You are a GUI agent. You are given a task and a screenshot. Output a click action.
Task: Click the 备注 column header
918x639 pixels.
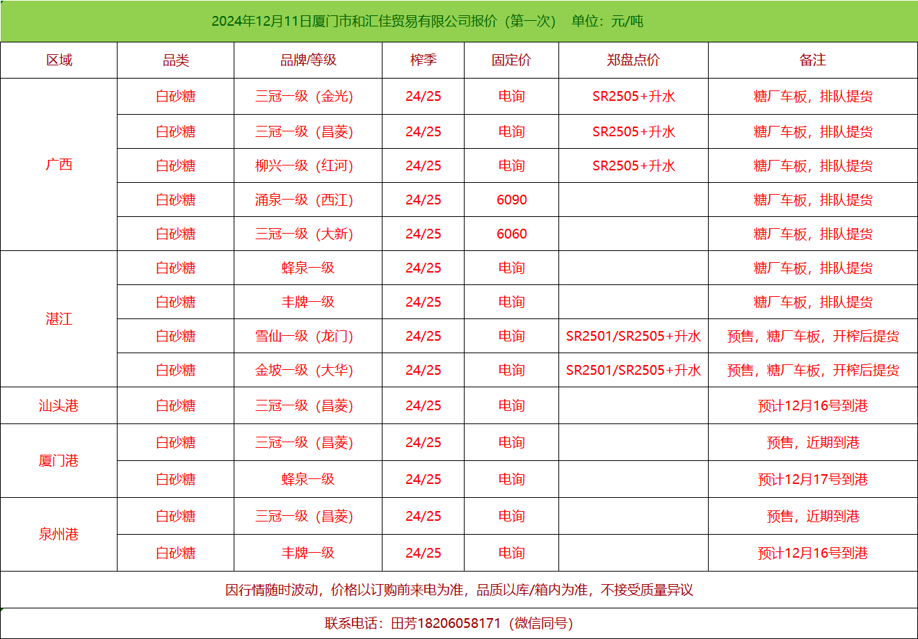[x=812, y=60]
